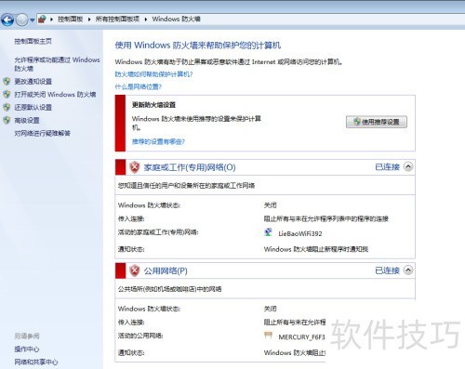This screenshot has height=369, width=465.
Task: Click the Control Panel icon in address bar
Action: pyautogui.click(x=42, y=20)
